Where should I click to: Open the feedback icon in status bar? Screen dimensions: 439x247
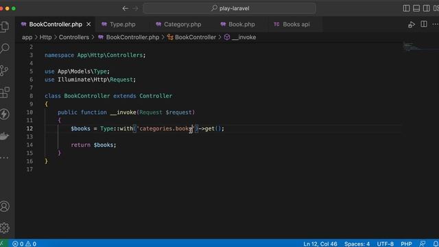pos(423,244)
